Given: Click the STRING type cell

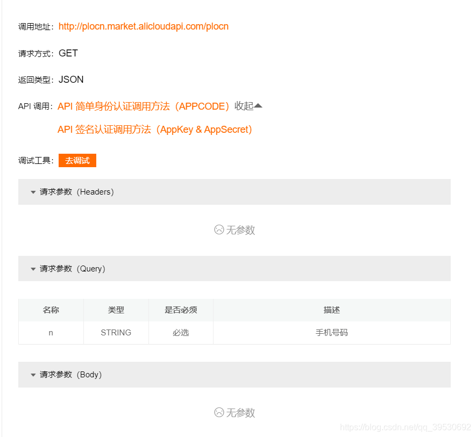Looking at the screenshot, I should point(116,333).
